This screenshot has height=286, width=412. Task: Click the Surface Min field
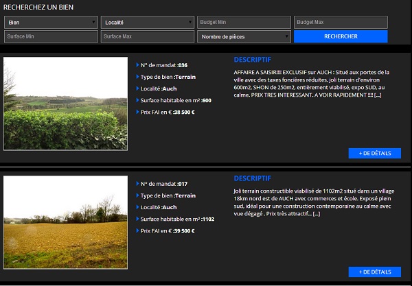coord(51,36)
